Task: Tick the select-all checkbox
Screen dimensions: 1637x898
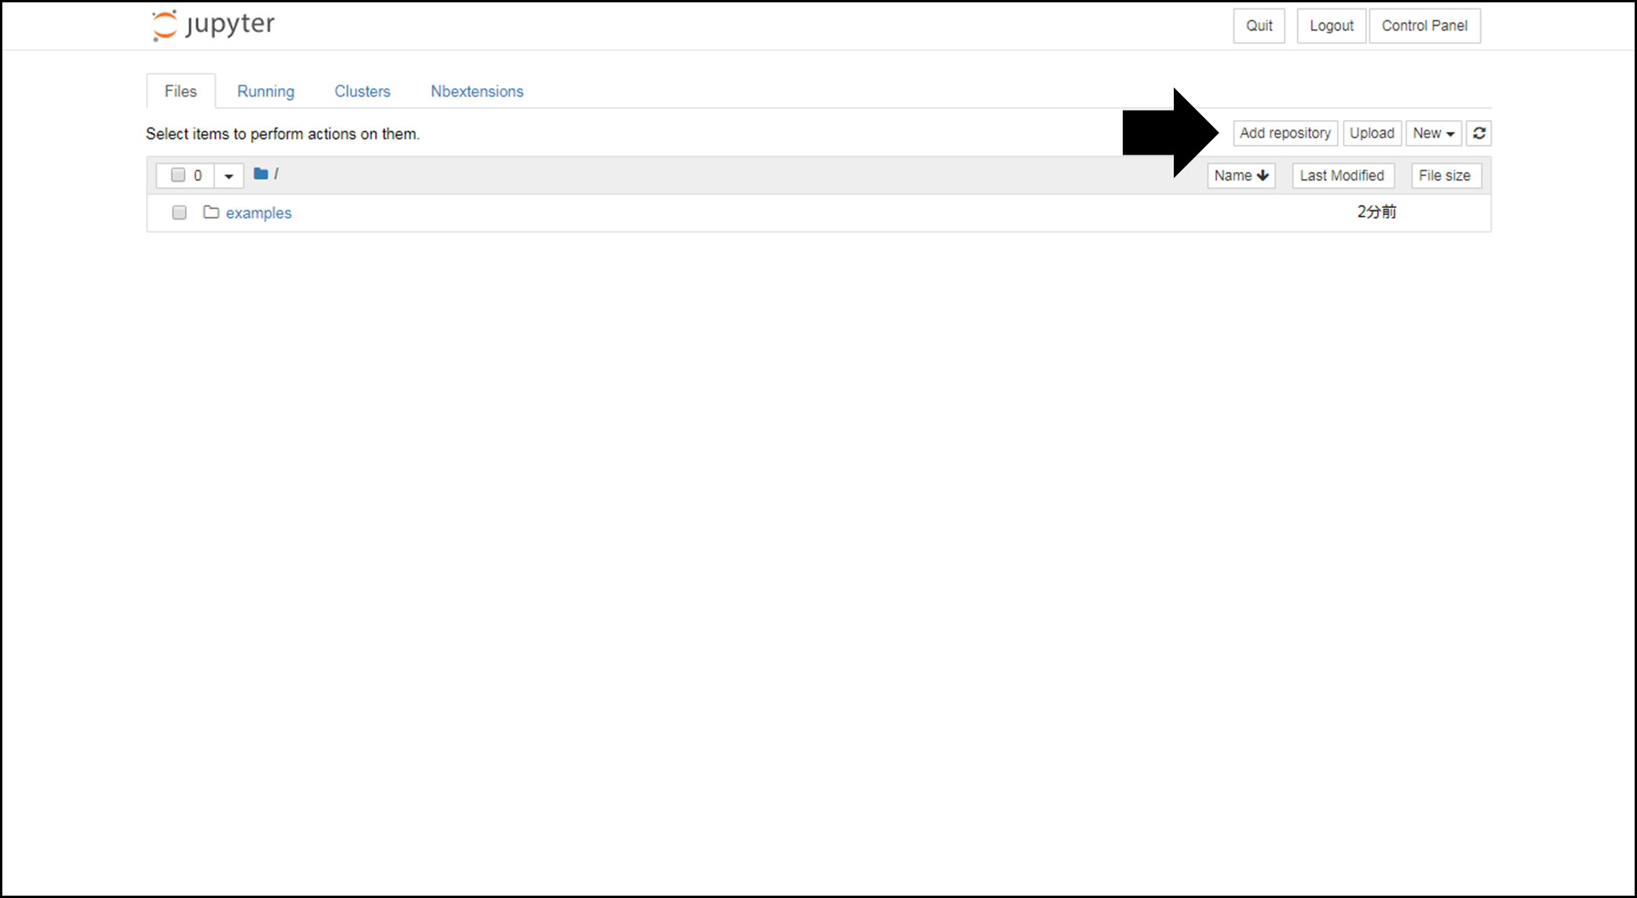Action: (178, 175)
